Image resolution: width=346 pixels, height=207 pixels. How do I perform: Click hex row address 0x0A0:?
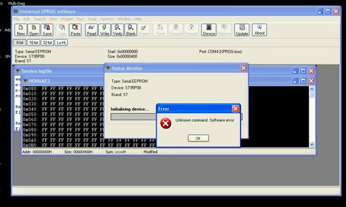[x=31, y=140]
